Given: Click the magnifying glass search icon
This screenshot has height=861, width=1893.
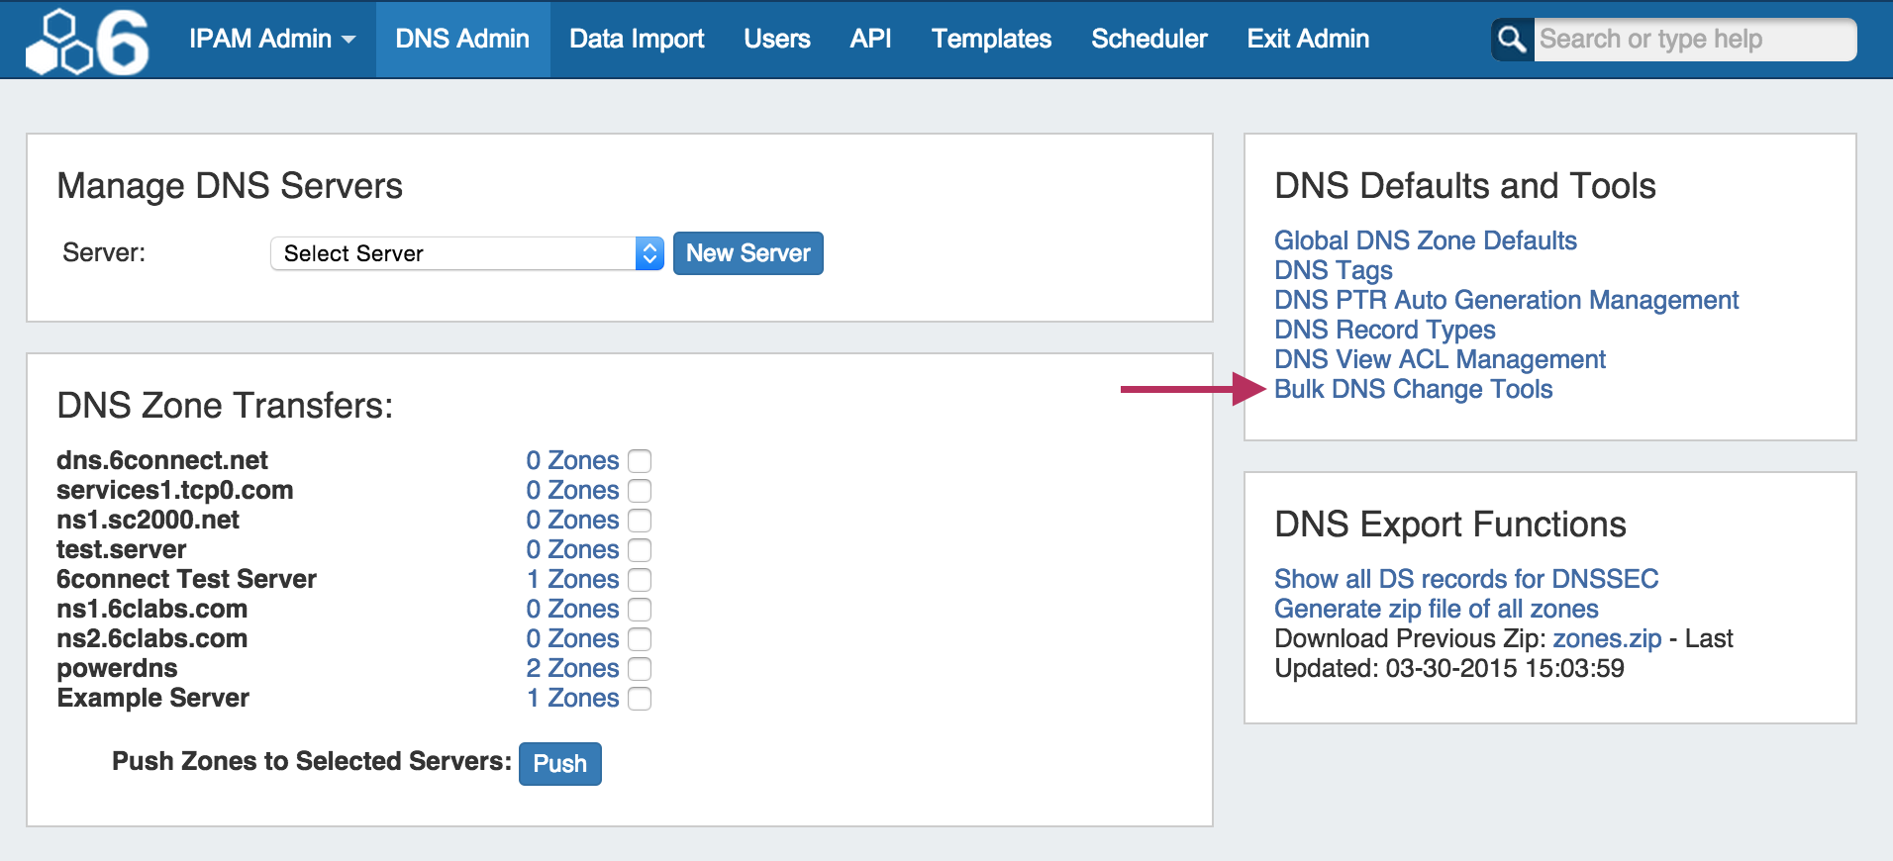Looking at the screenshot, I should point(1512,40).
